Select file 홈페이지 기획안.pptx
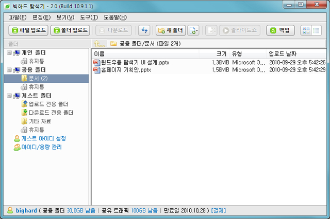 [x=126, y=70]
